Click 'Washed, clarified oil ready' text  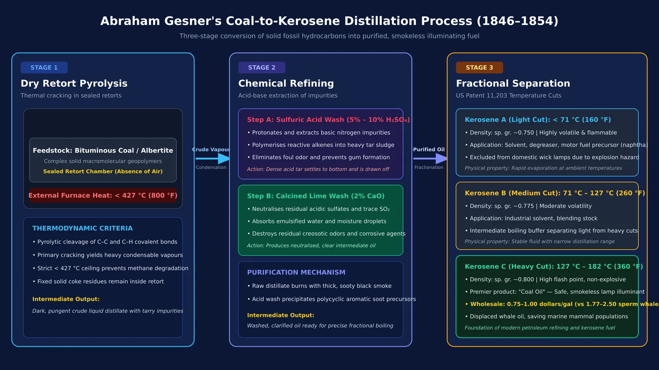[320, 326]
